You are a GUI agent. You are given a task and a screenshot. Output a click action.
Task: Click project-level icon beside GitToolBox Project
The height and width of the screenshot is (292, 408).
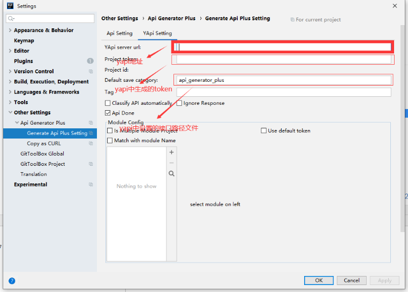[91, 164]
